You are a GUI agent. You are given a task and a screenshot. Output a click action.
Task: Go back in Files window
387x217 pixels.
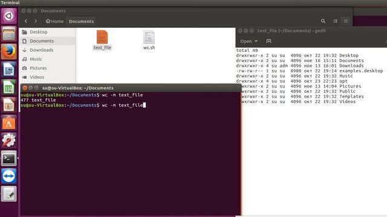26,21
